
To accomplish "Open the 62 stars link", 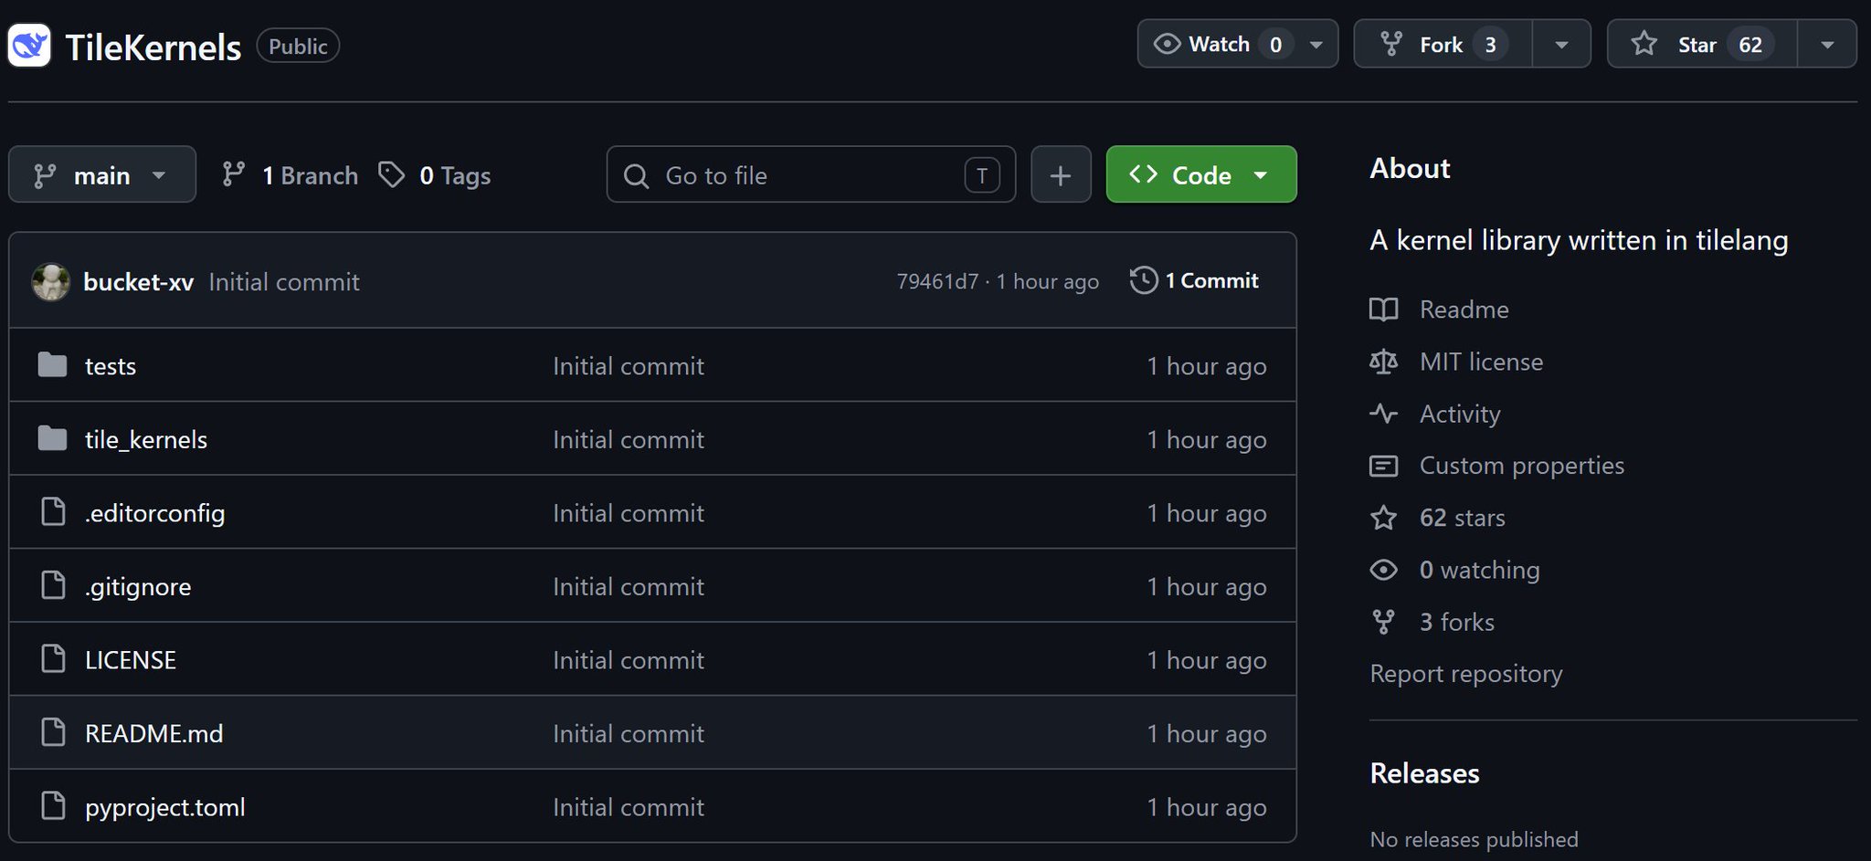I will [1462, 518].
